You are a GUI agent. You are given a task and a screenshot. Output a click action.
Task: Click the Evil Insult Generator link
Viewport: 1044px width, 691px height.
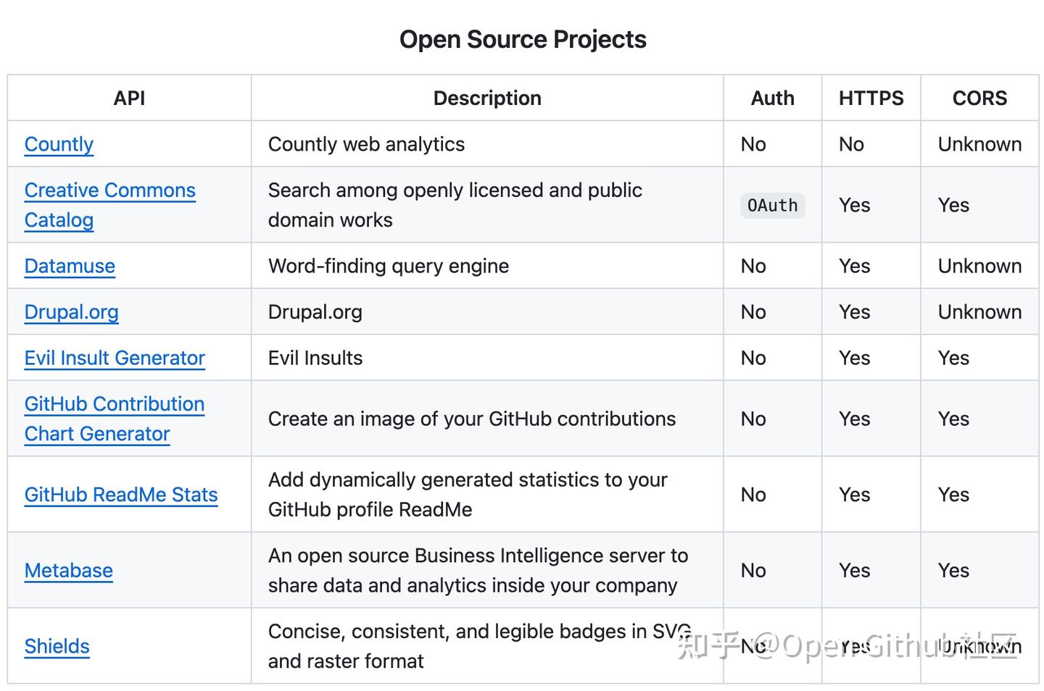[114, 358]
